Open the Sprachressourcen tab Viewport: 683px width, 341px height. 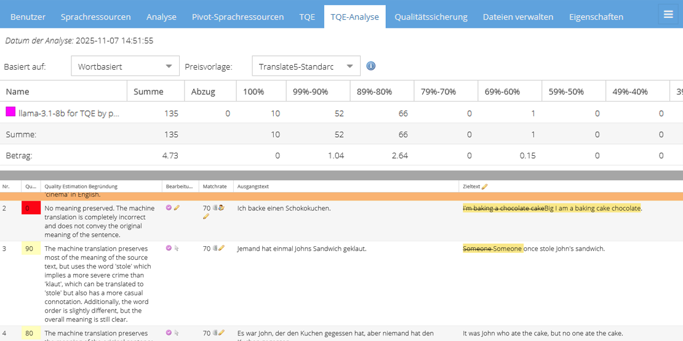(x=95, y=17)
